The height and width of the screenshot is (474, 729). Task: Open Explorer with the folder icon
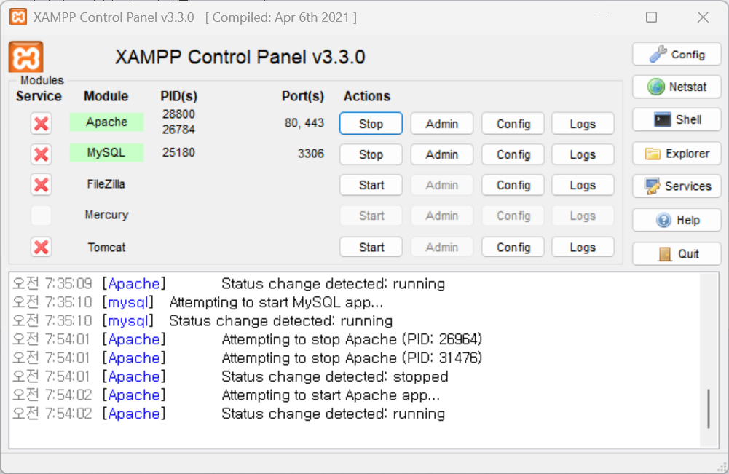[677, 154]
